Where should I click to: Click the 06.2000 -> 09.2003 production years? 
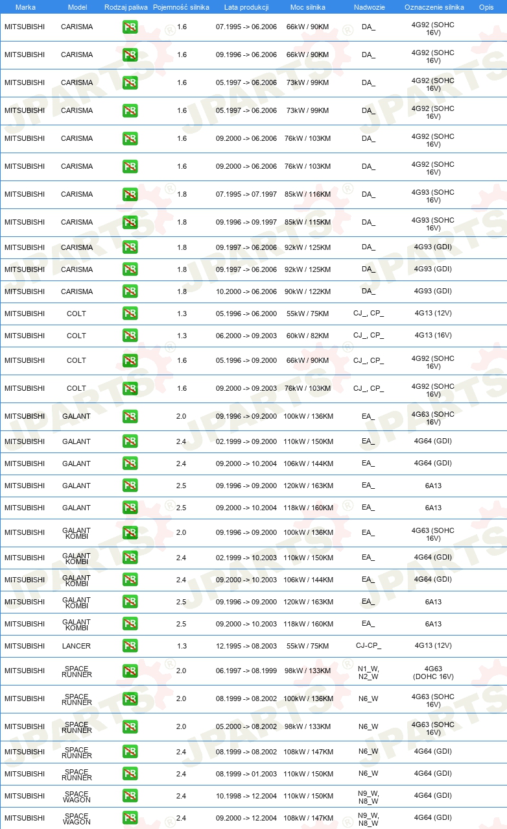(246, 335)
